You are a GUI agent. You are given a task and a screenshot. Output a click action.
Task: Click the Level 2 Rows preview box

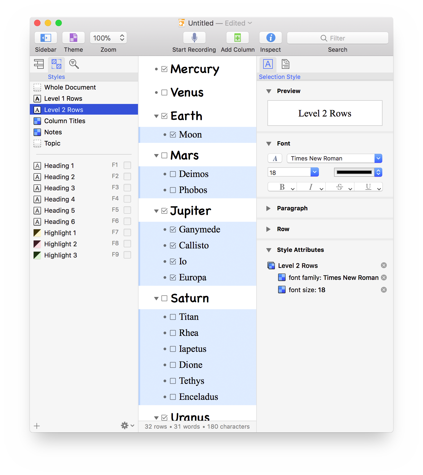[325, 113]
